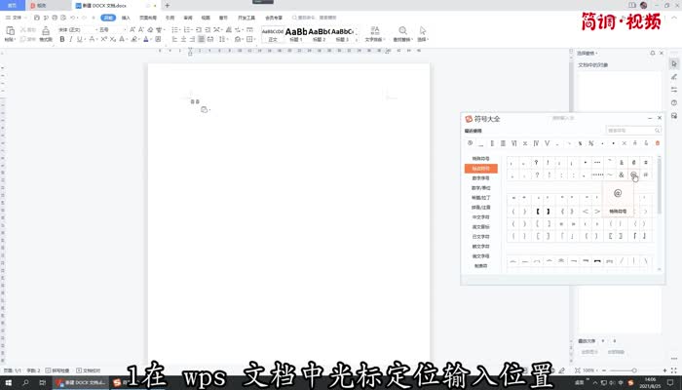Expand the selection pane (选择窗格) title dropdown

(596, 54)
